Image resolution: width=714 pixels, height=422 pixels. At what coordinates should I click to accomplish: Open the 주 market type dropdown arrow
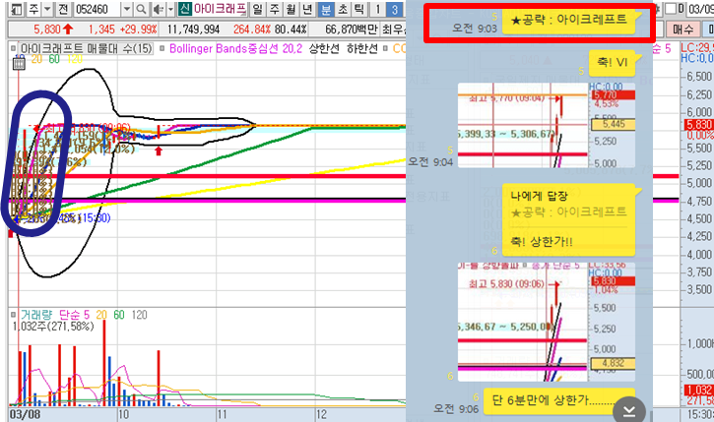coord(47,9)
